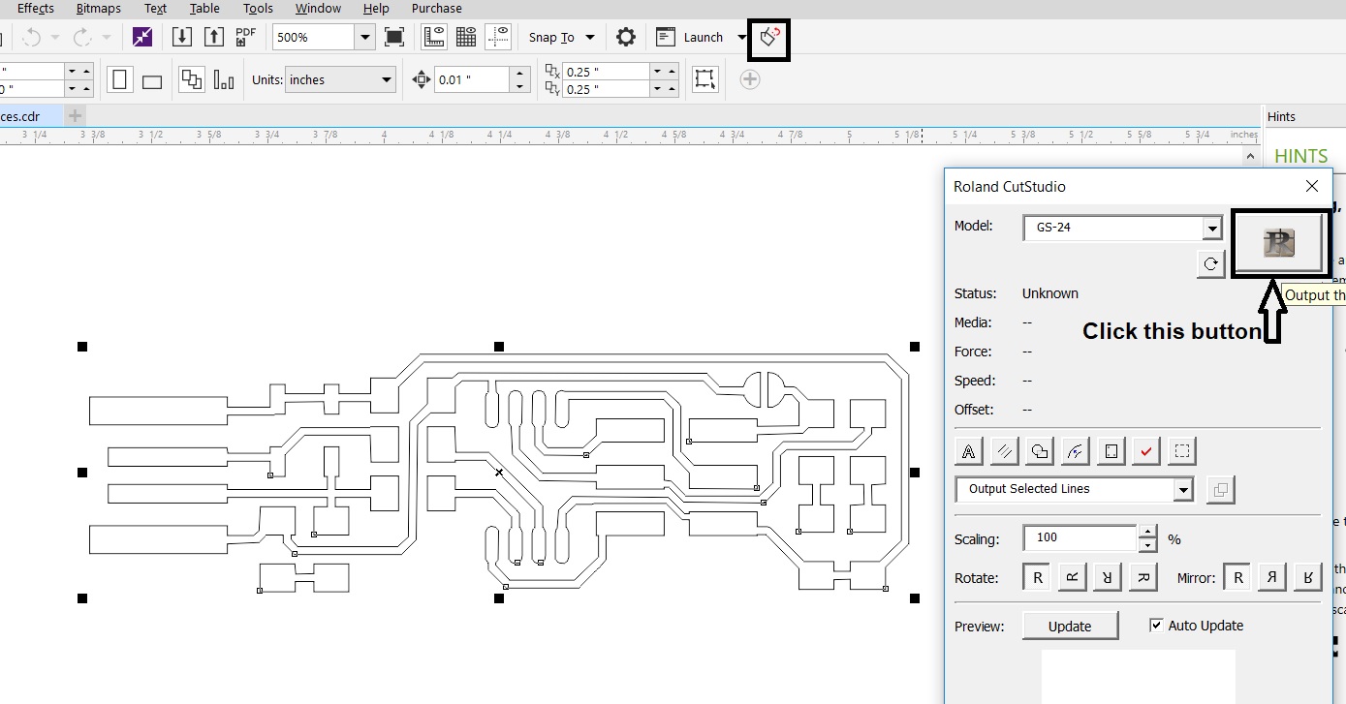Click the Roland CutStudio output button
Image resolution: width=1346 pixels, height=704 pixels.
(1278, 243)
